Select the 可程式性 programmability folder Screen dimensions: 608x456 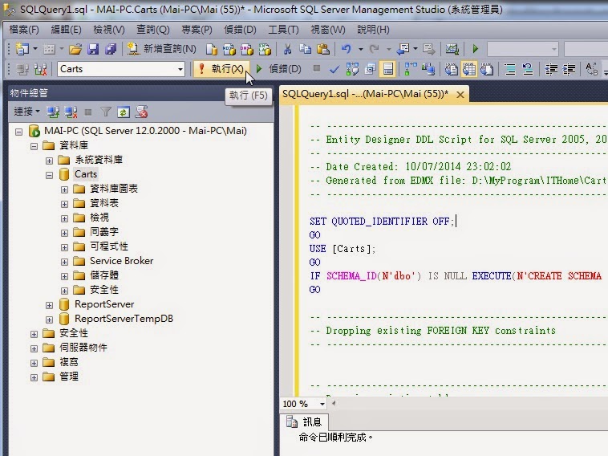[109, 246]
